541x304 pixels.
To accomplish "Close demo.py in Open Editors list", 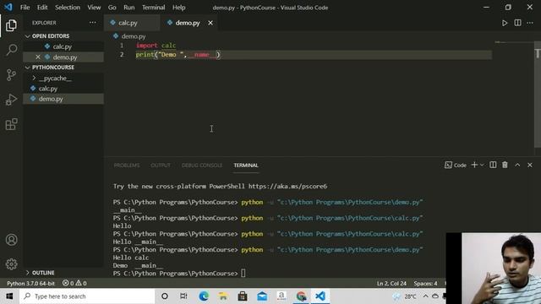I will click(x=38, y=57).
